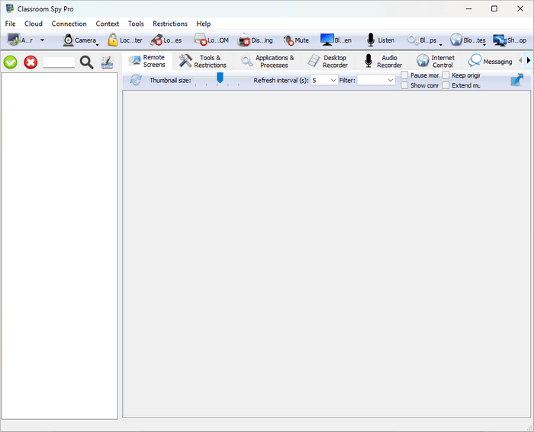Open the Filter combo box
Image resolution: width=534 pixels, height=432 pixels.
coord(376,80)
